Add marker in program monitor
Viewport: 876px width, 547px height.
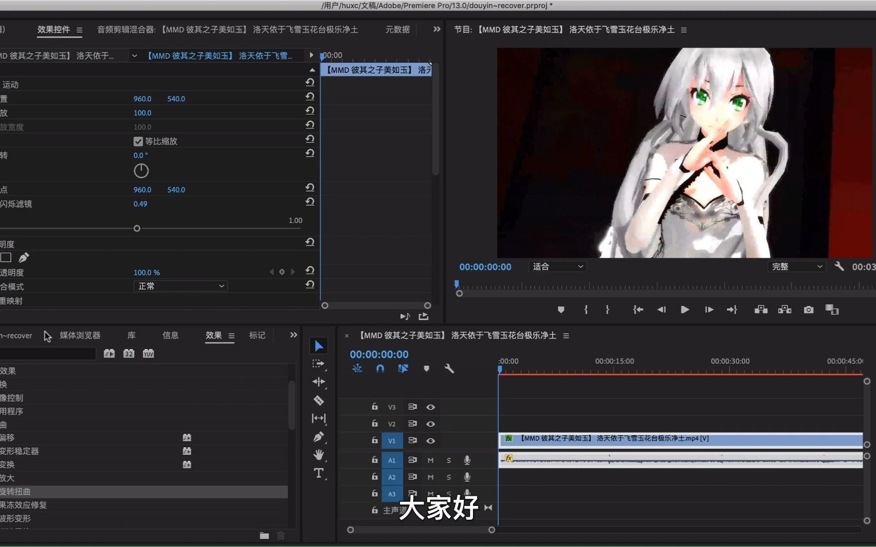561,309
